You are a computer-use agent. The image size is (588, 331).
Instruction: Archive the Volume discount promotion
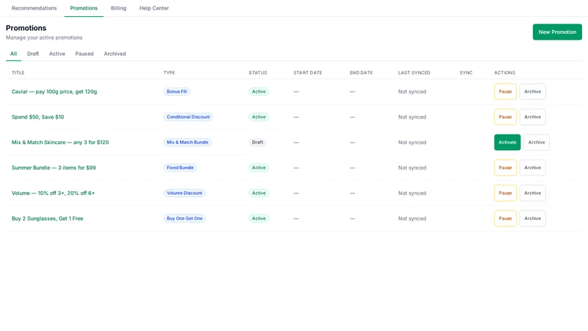point(532,193)
